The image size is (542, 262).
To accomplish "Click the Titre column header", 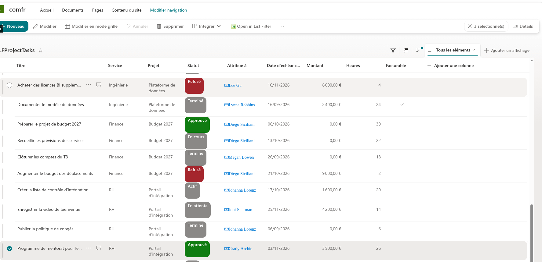I will [x=21, y=65].
